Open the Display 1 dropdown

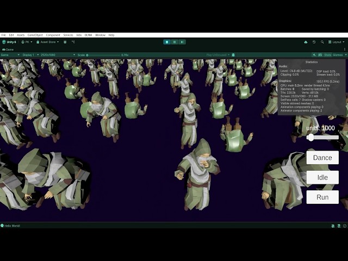pyautogui.click(x=30, y=55)
